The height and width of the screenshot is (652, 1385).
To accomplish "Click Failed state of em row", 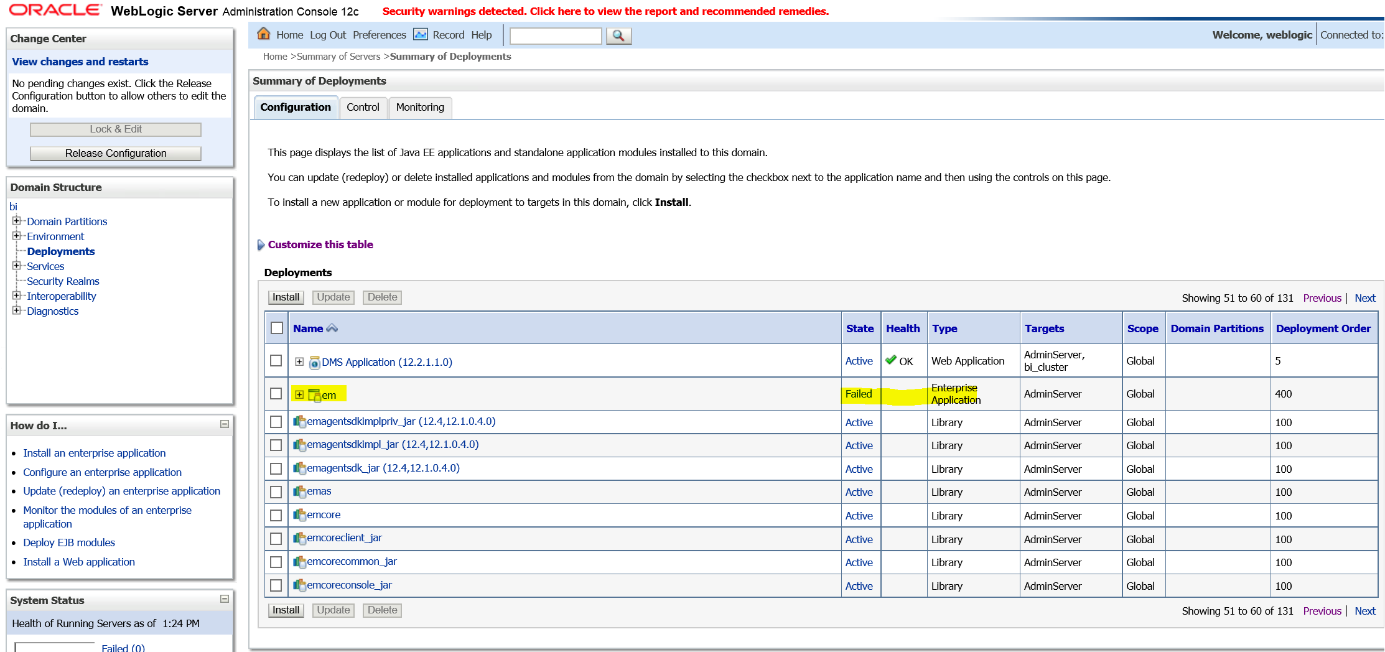I will pyautogui.click(x=859, y=394).
